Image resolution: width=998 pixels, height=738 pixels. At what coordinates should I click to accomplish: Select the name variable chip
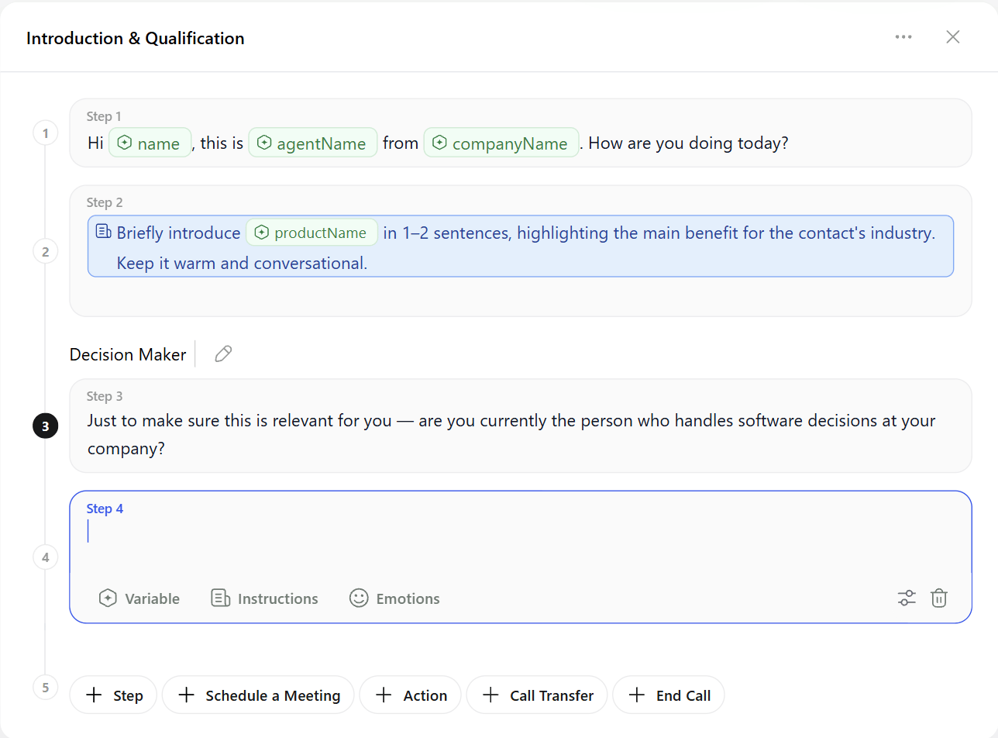tap(150, 143)
